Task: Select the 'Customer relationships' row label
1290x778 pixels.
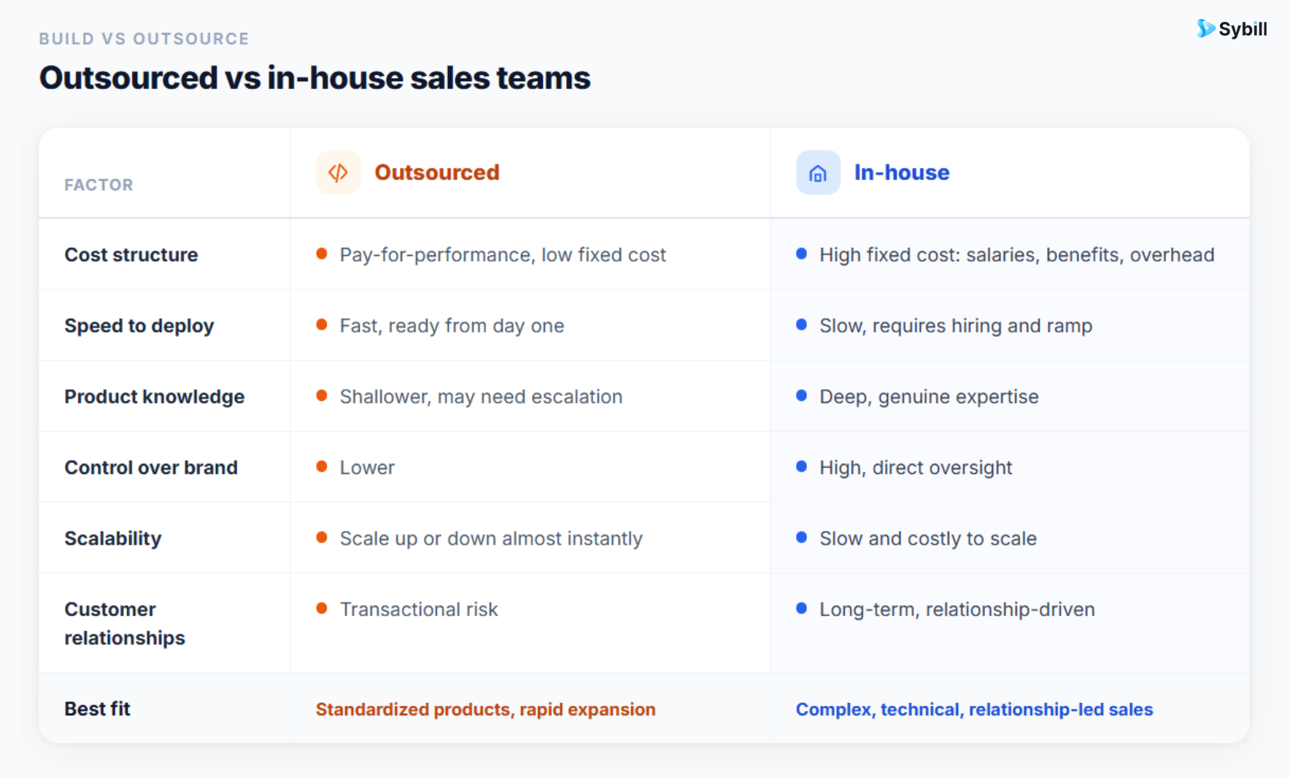Action: (125, 623)
